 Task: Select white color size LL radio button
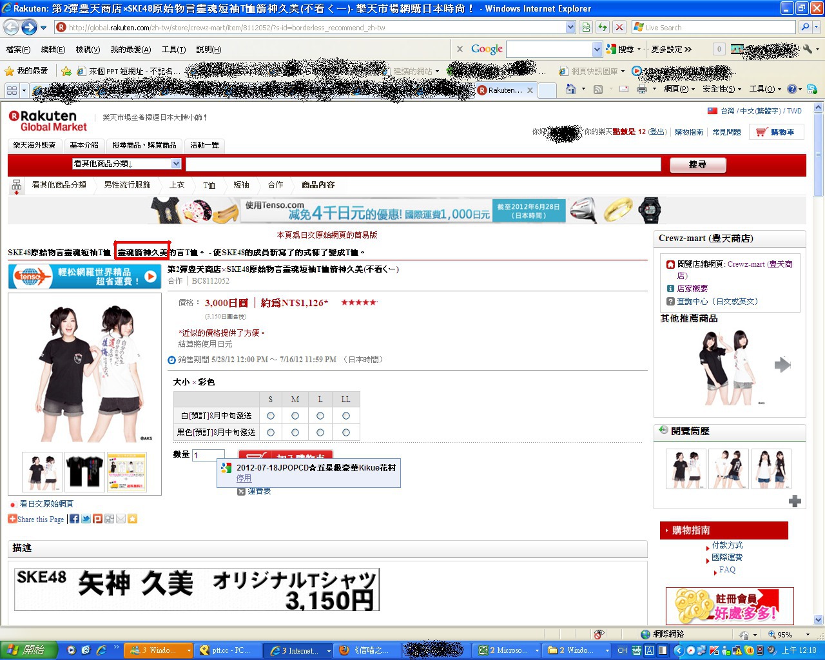346,416
